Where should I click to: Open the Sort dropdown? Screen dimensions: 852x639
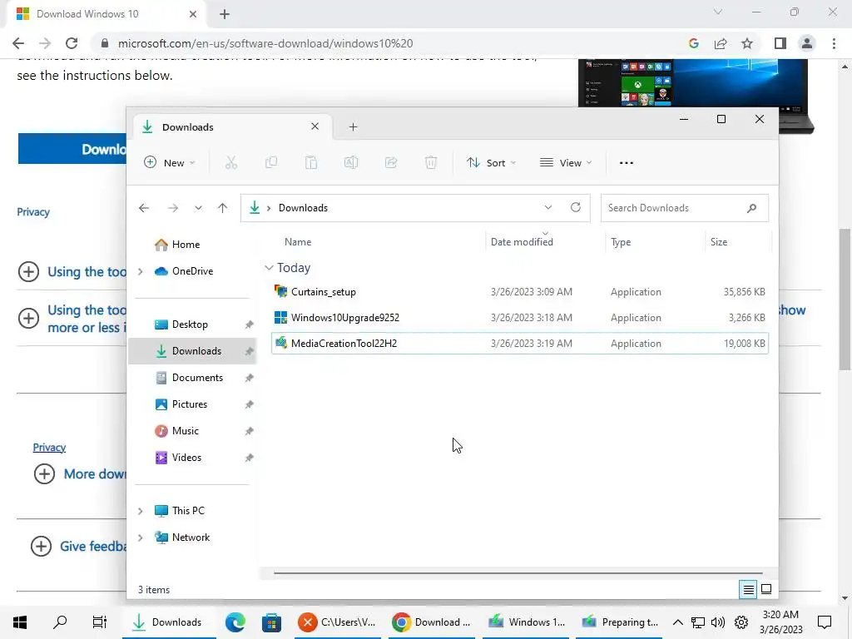(491, 162)
